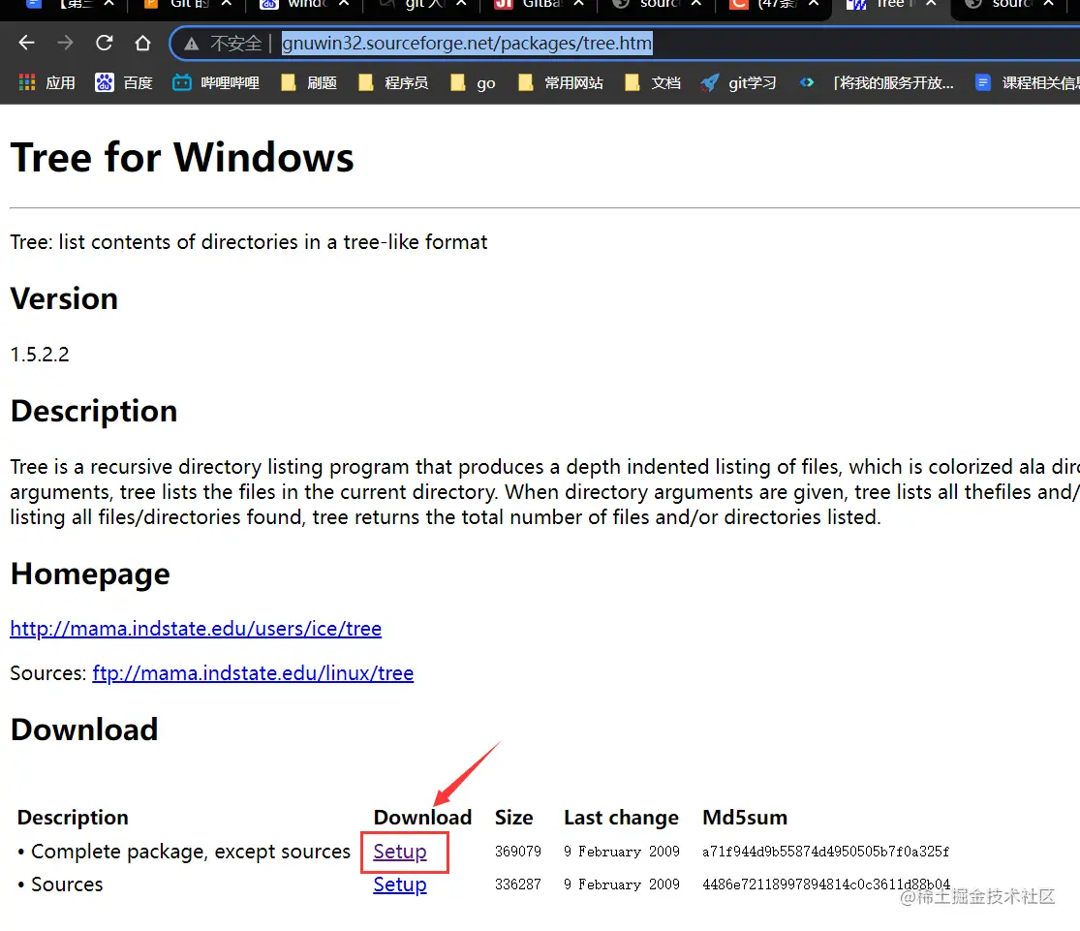Expand the go bookmark folder

click(x=473, y=83)
